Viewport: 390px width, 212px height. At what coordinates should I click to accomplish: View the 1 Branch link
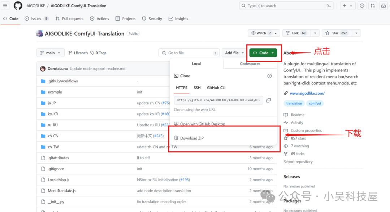click(78, 53)
